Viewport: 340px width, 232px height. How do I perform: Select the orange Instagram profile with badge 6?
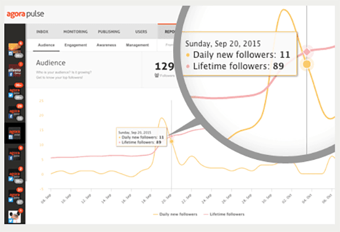(x=15, y=50)
